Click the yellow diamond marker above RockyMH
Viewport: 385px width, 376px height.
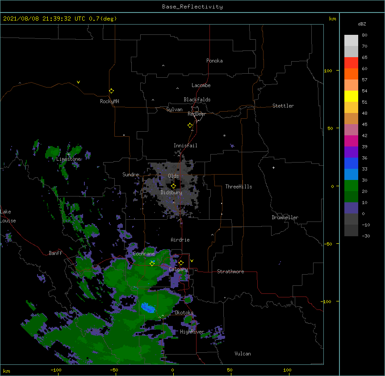point(111,91)
